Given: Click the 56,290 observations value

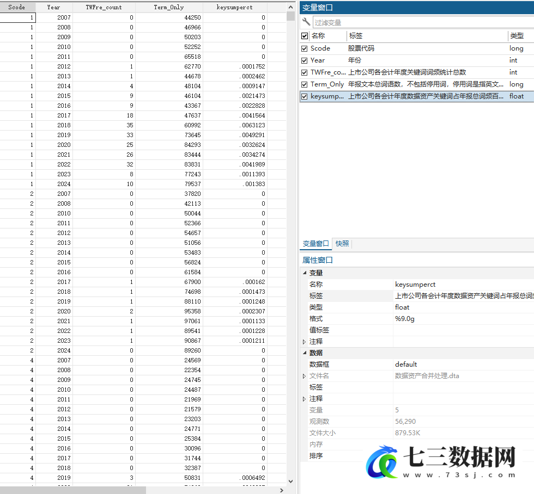Looking at the screenshot, I should 405,422.
